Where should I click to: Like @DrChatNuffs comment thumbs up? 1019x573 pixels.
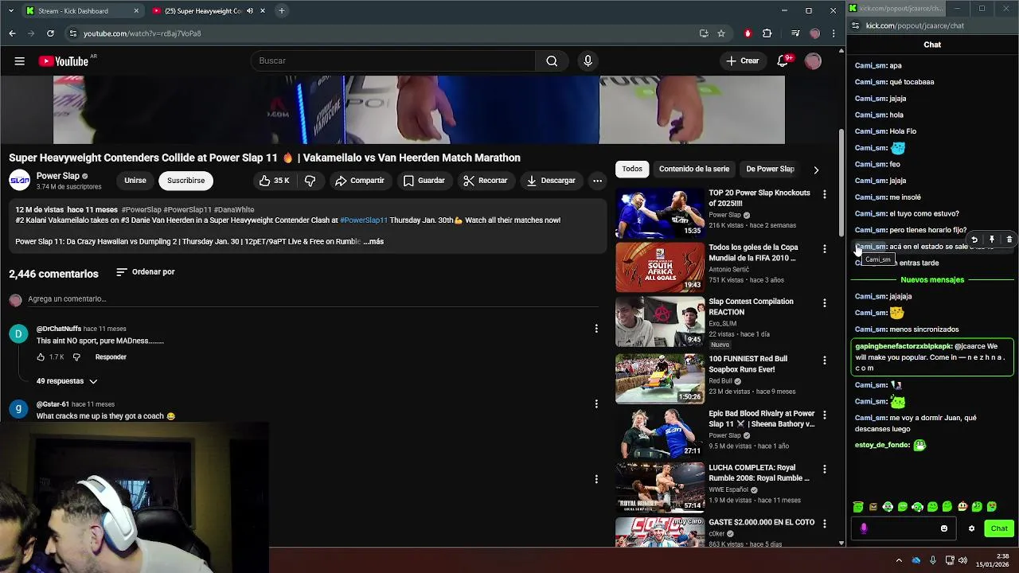click(41, 357)
